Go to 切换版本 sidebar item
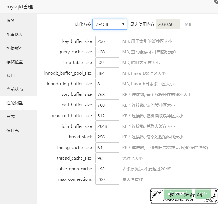The image size is (218, 204). [19, 48]
